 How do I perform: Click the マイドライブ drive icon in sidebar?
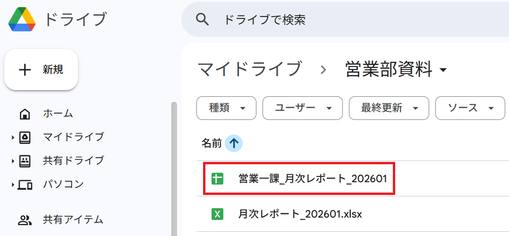click(x=25, y=137)
